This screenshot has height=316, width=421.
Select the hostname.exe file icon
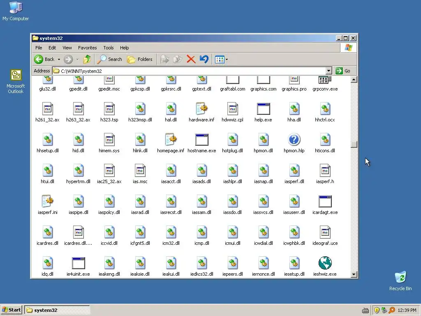coord(201,140)
